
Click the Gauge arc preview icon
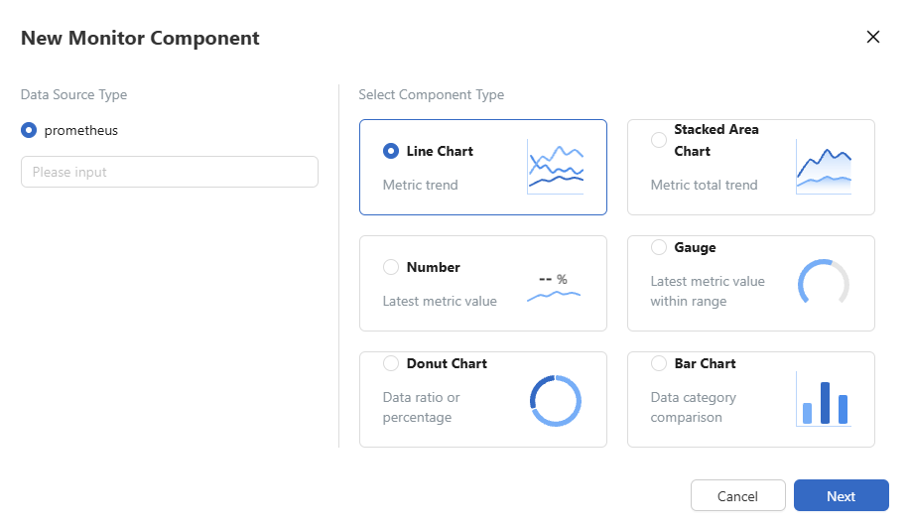[x=824, y=282]
